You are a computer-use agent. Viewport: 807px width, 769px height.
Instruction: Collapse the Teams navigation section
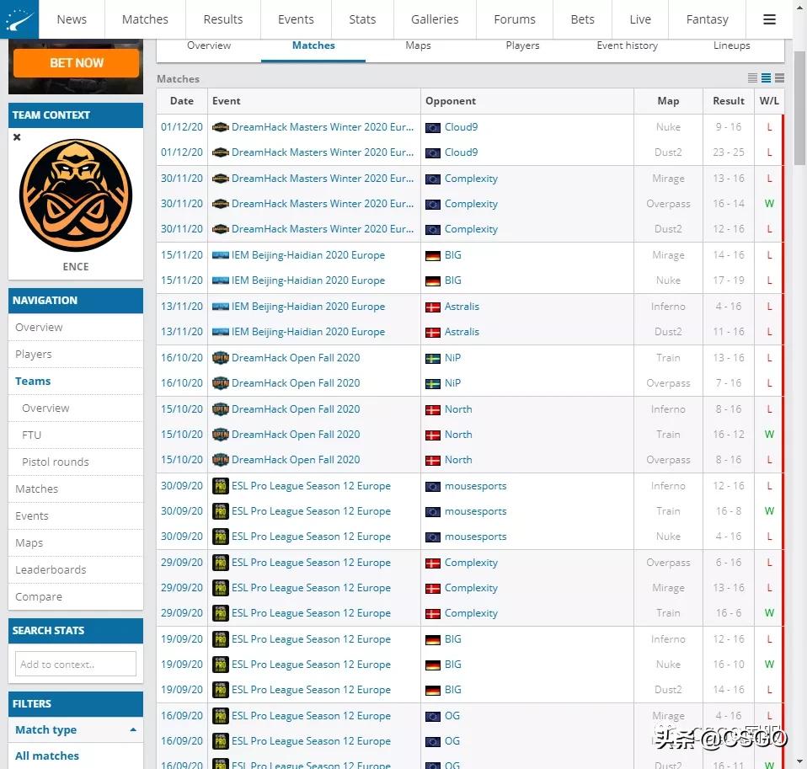[33, 381]
